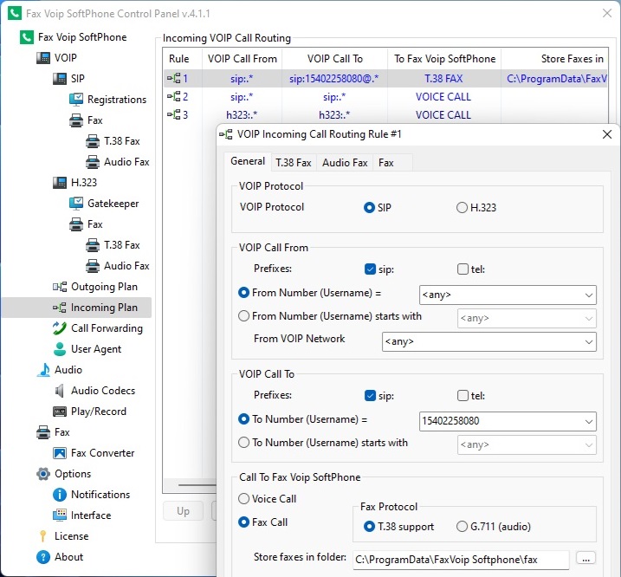Switch to the General tab
This screenshot has width=621, height=577.
coord(248,161)
